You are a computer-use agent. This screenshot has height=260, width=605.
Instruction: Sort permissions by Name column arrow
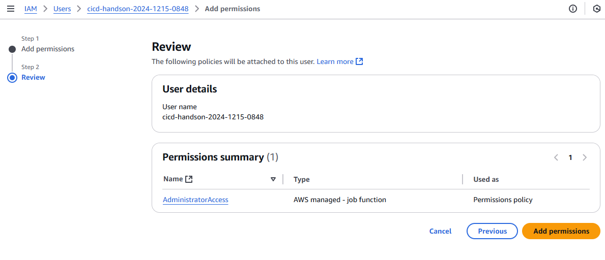click(x=273, y=179)
